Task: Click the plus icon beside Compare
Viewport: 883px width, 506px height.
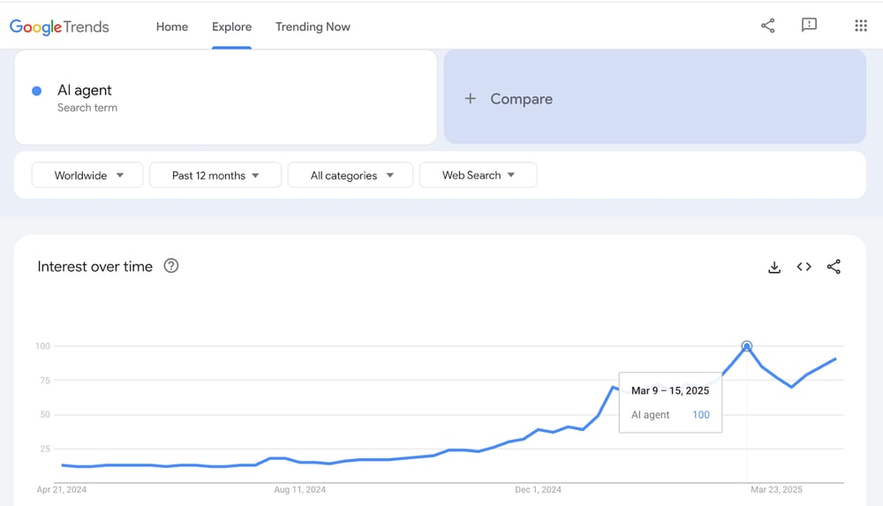Action: click(x=471, y=99)
